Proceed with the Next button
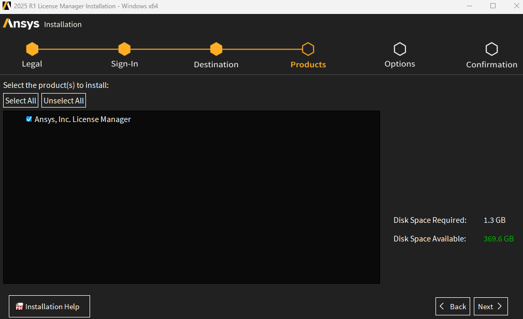523x319 pixels. tap(491, 307)
